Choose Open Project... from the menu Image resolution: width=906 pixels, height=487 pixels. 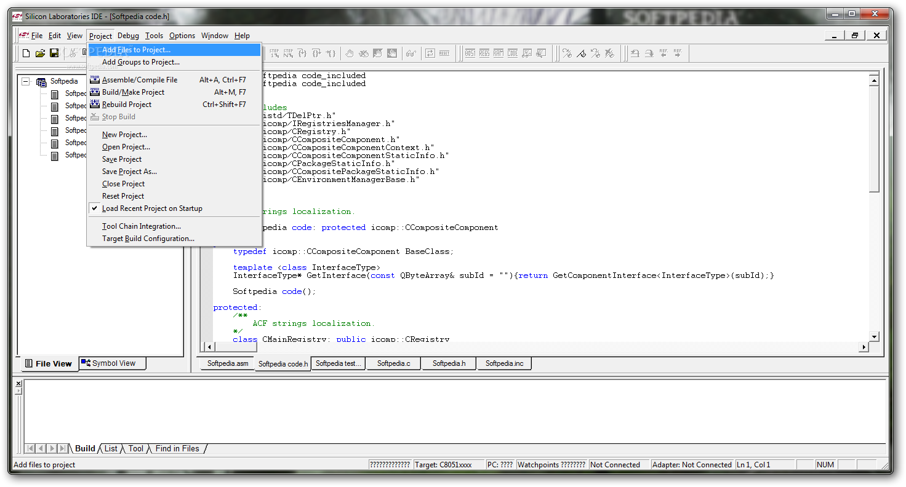pyautogui.click(x=174, y=147)
